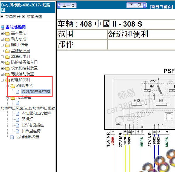Expand the 照明-信号 folder node
The width and height of the screenshot is (175, 172).
point(2,45)
